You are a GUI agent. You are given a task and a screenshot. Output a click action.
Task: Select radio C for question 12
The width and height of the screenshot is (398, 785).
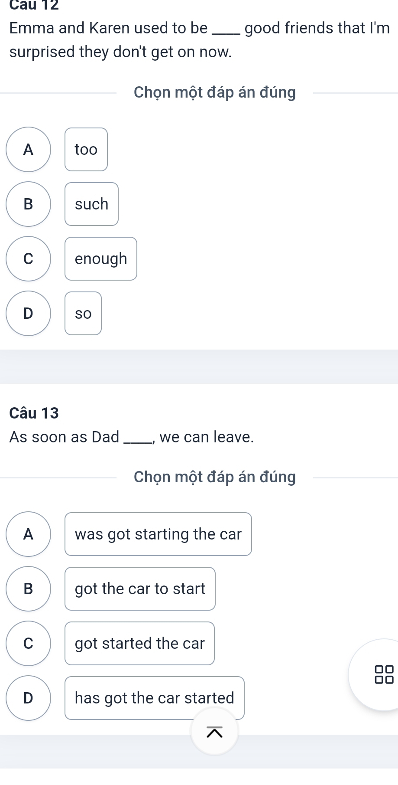[28, 258]
